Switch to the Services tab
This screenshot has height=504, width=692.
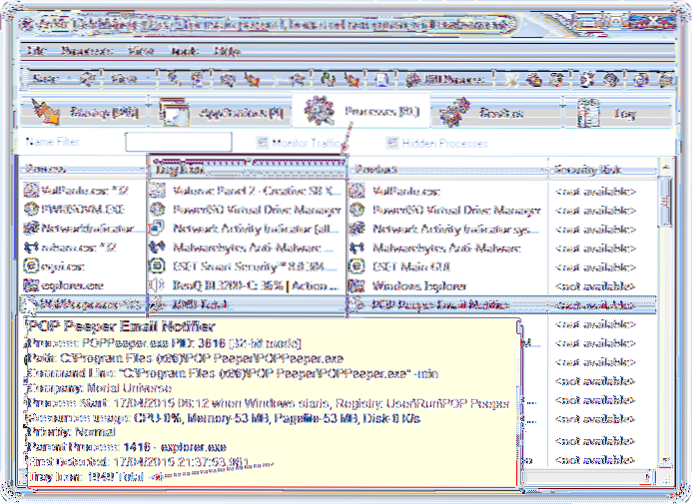coord(496,113)
